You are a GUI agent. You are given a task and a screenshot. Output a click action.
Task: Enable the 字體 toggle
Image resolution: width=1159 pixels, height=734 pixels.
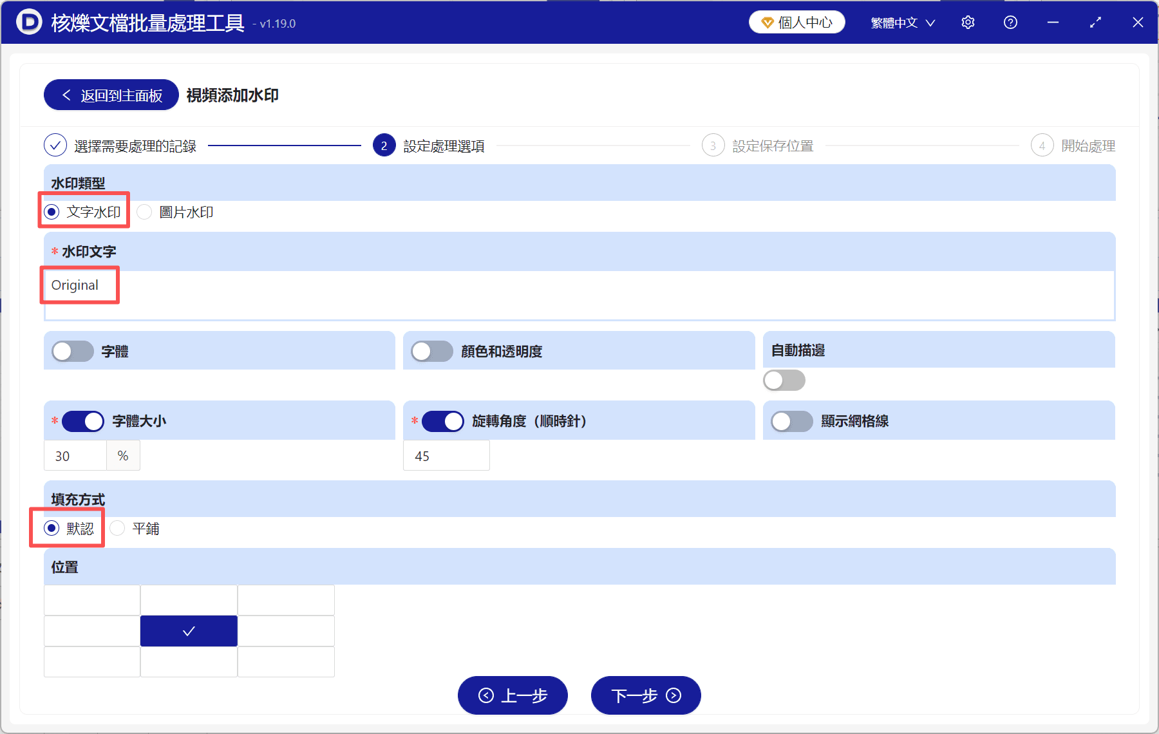click(x=72, y=351)
